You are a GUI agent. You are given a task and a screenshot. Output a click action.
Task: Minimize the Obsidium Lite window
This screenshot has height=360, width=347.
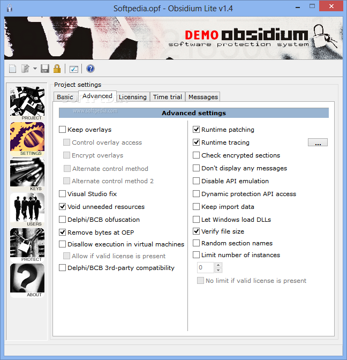[298, 7]
